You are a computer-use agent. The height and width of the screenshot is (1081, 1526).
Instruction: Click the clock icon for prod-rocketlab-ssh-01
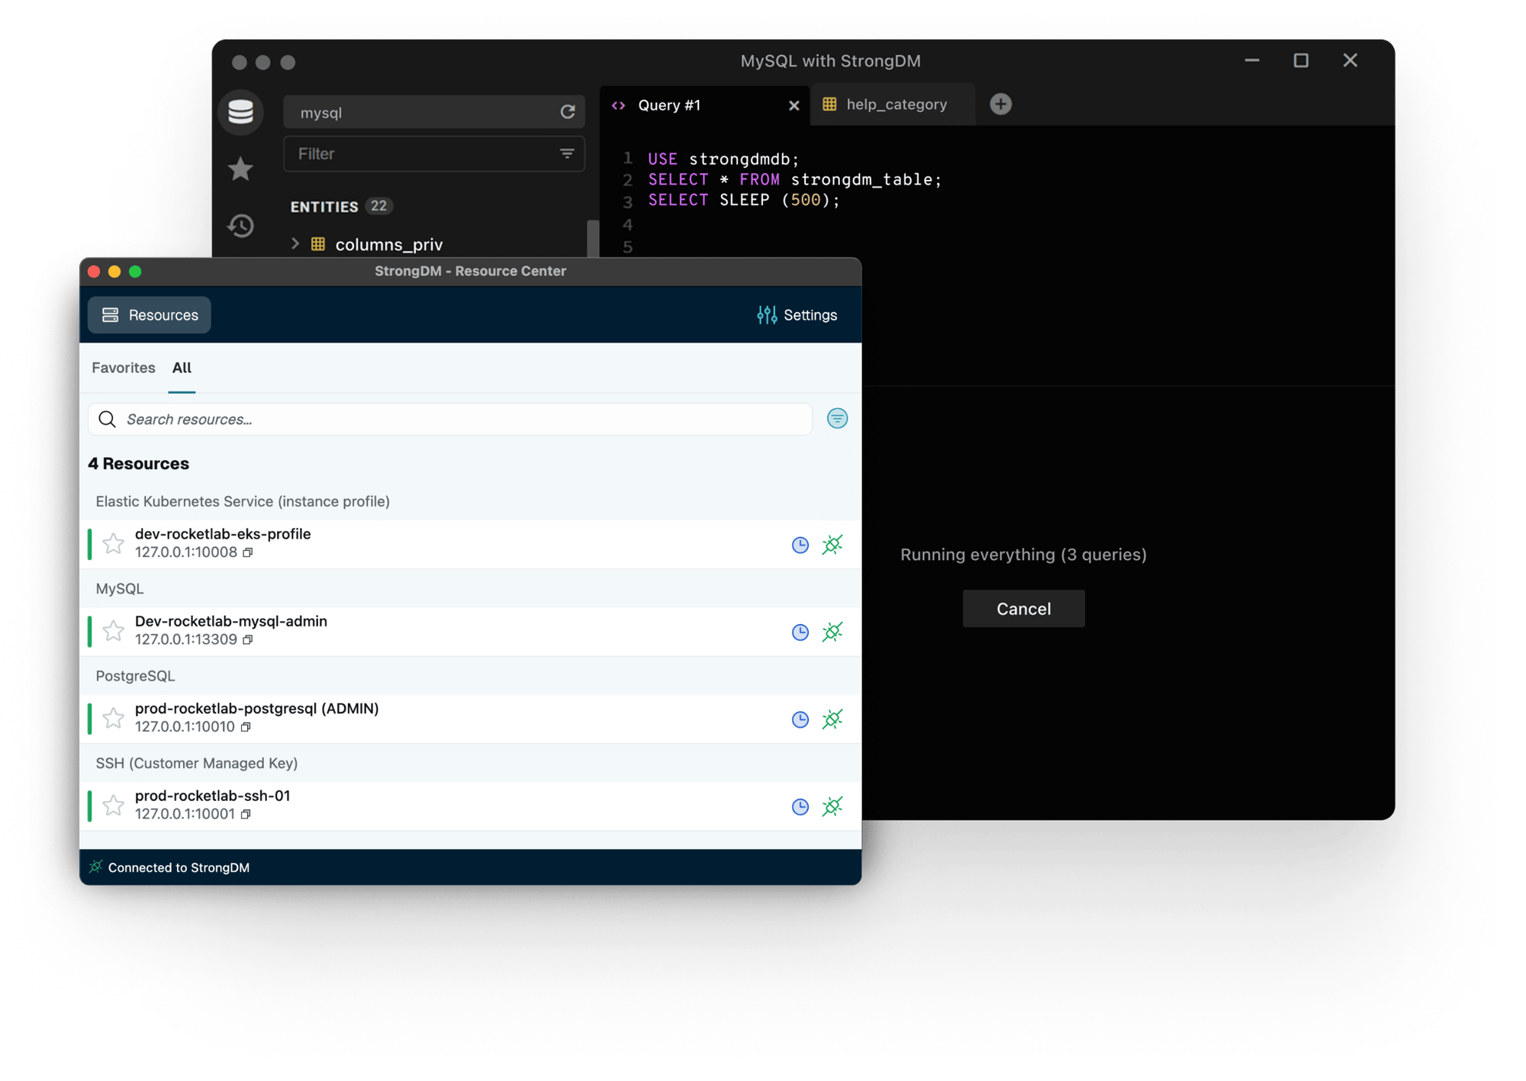coord(800,806)
